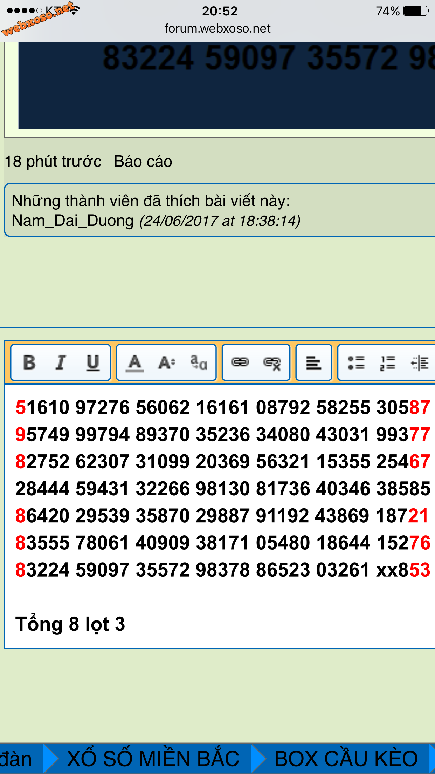
Task: Toggle underline formatting in editor
Action: point(93,362)
